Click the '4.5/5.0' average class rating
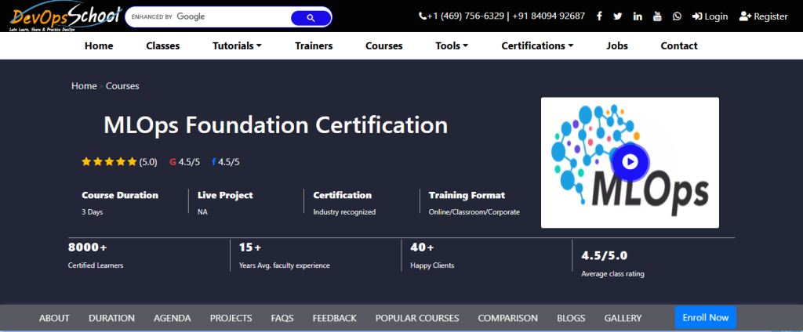The height and width of the screenshot is (332, 803). click(605, 256)
